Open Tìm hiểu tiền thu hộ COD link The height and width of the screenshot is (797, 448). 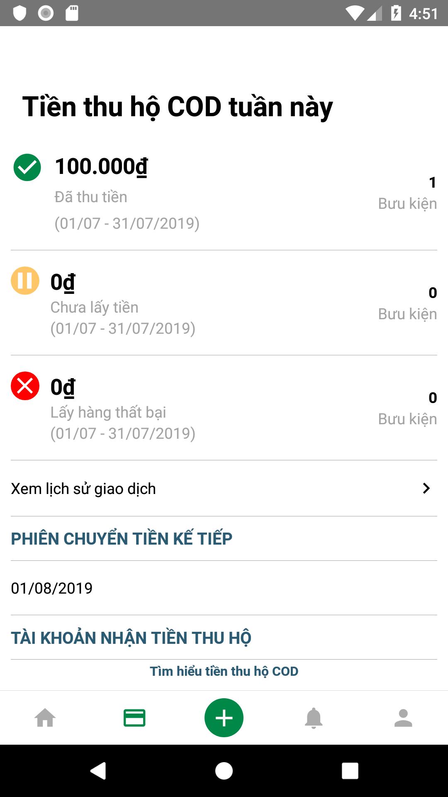click(x=224, y=671)
